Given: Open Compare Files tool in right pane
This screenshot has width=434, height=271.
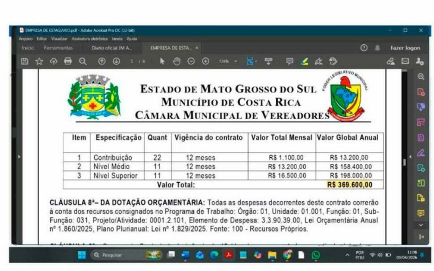Looking at the screenshot, I should coord(420,183).
